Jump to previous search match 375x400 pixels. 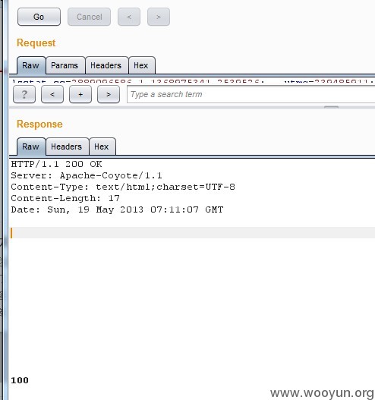pos(52,94)
